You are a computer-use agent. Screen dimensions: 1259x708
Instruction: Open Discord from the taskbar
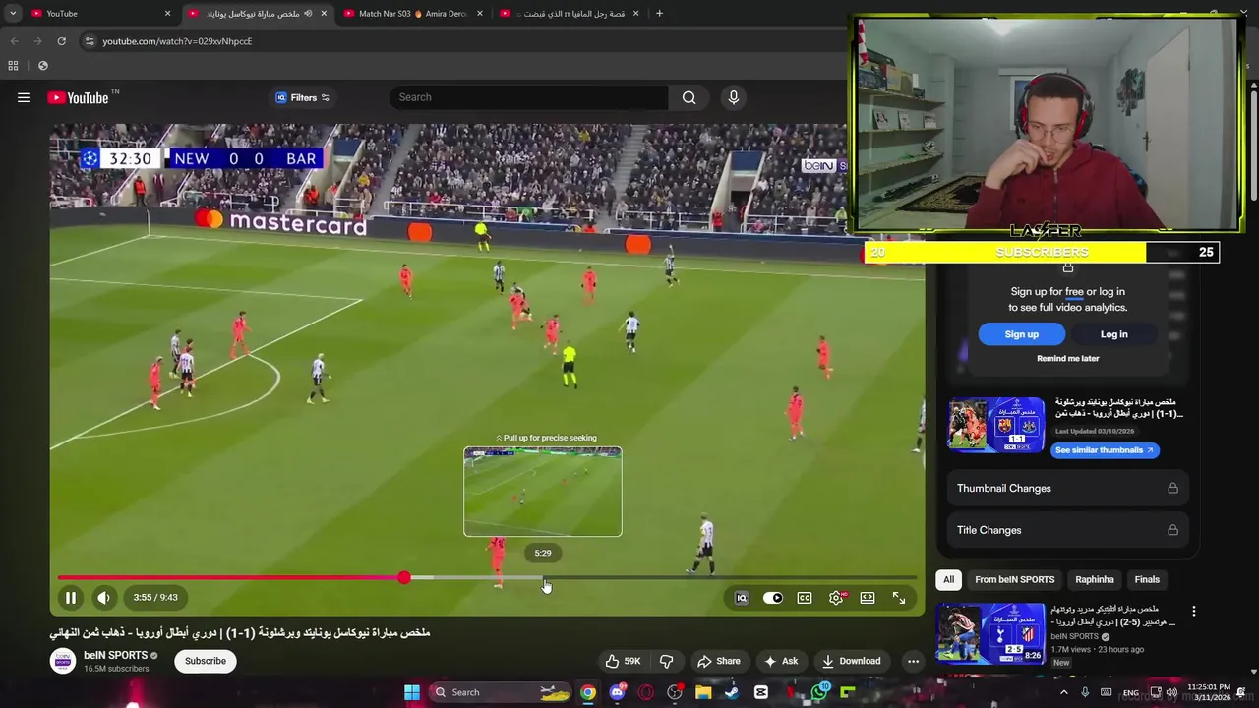pos(617,692)
